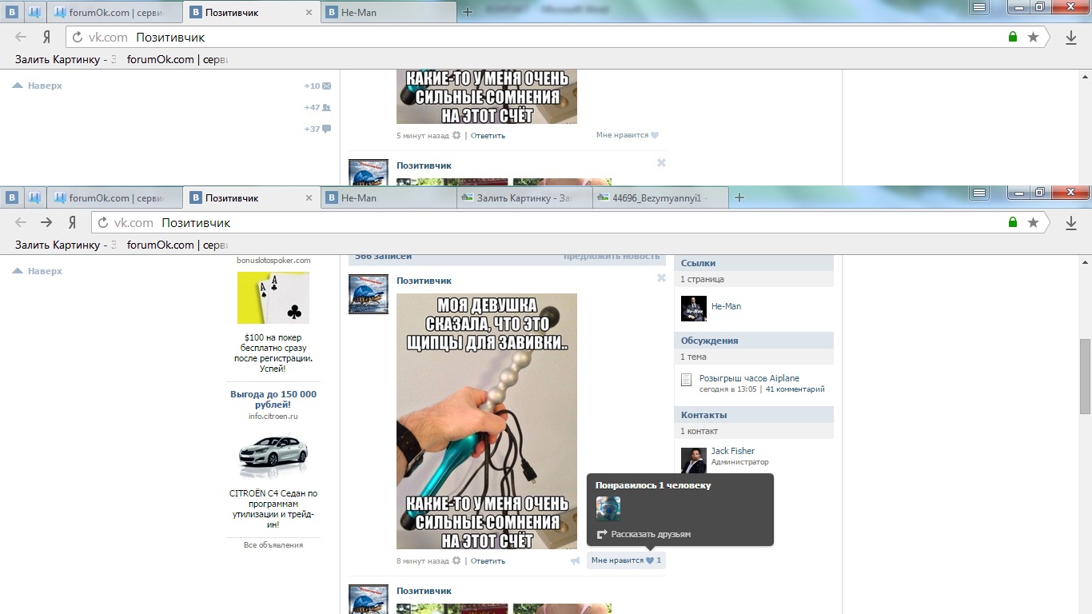This screenshot has height=614, width=1092.
Task: Reload the page in the upper browser window
Action: tap(78, 38)
